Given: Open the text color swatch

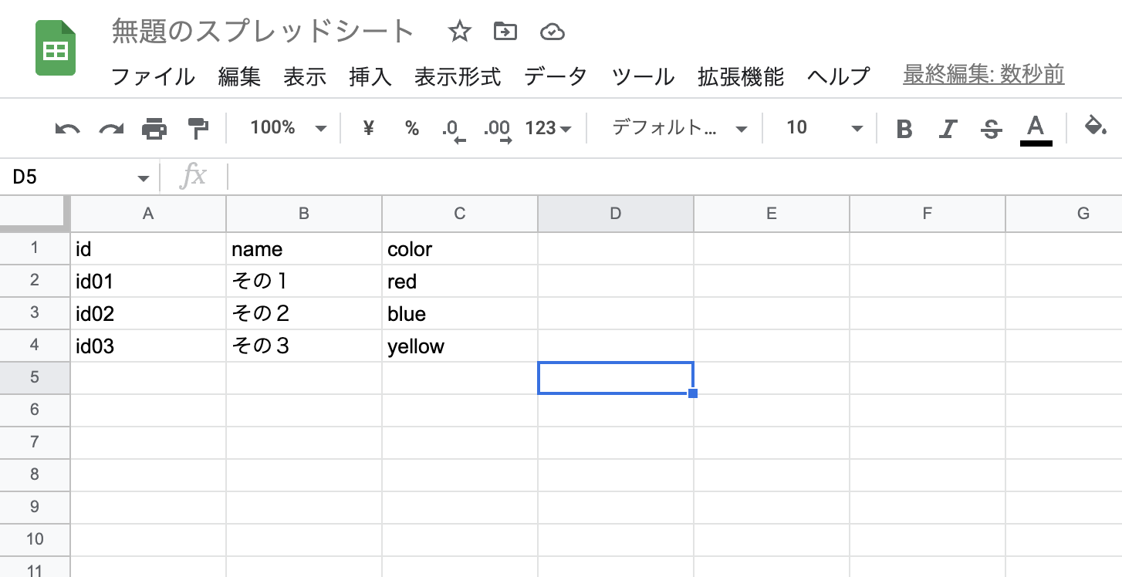Looking at the screenshot, I should 1036,128.
